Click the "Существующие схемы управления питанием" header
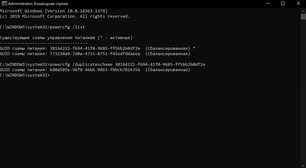 pyautogui.click(x=48, y=38)
